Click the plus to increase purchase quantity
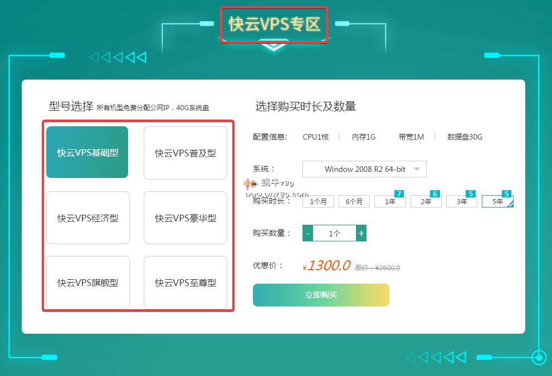This screenshot has height=376, width=552. tap(361, 232)
